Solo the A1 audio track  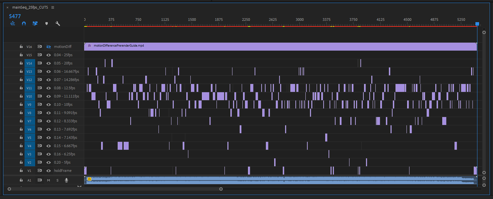pyautogui.click(x=57, y=180)
